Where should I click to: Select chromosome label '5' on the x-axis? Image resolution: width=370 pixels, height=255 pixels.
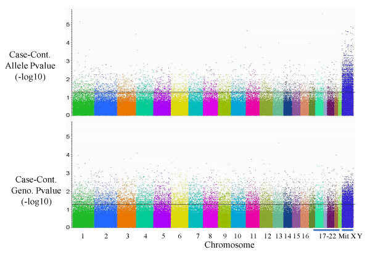coord(163,236)
